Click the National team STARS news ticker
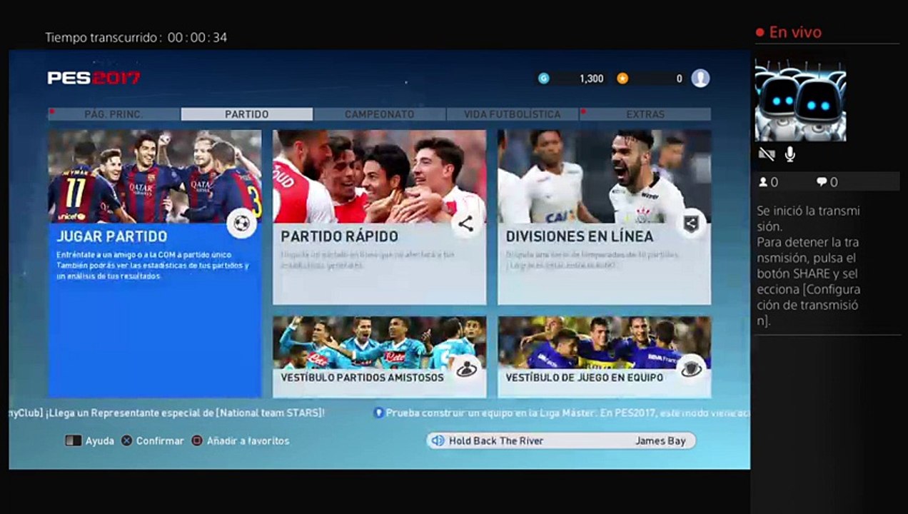The image size is (908, 514). (x=167, y=413)
